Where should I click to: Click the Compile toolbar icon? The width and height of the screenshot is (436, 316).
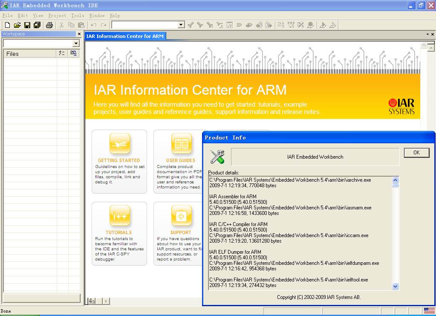(281, 25)
